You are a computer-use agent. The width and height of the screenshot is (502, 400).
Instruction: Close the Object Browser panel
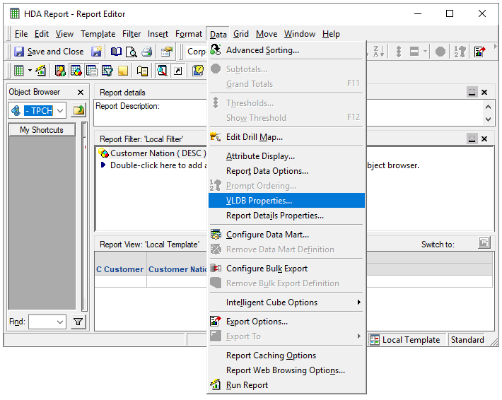(80, 92)
